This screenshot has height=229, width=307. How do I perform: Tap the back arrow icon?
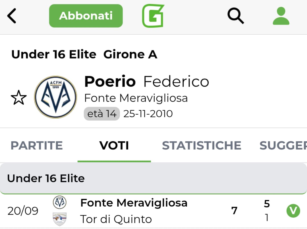point(12,16)
